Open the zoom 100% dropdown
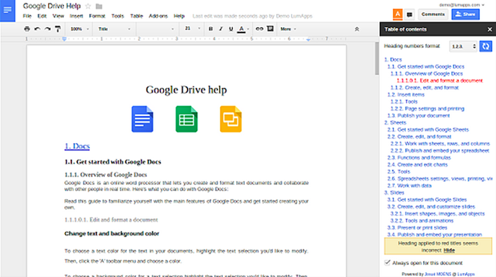The width and height of the screenshot is (496, 277). (x=79, y=29)
